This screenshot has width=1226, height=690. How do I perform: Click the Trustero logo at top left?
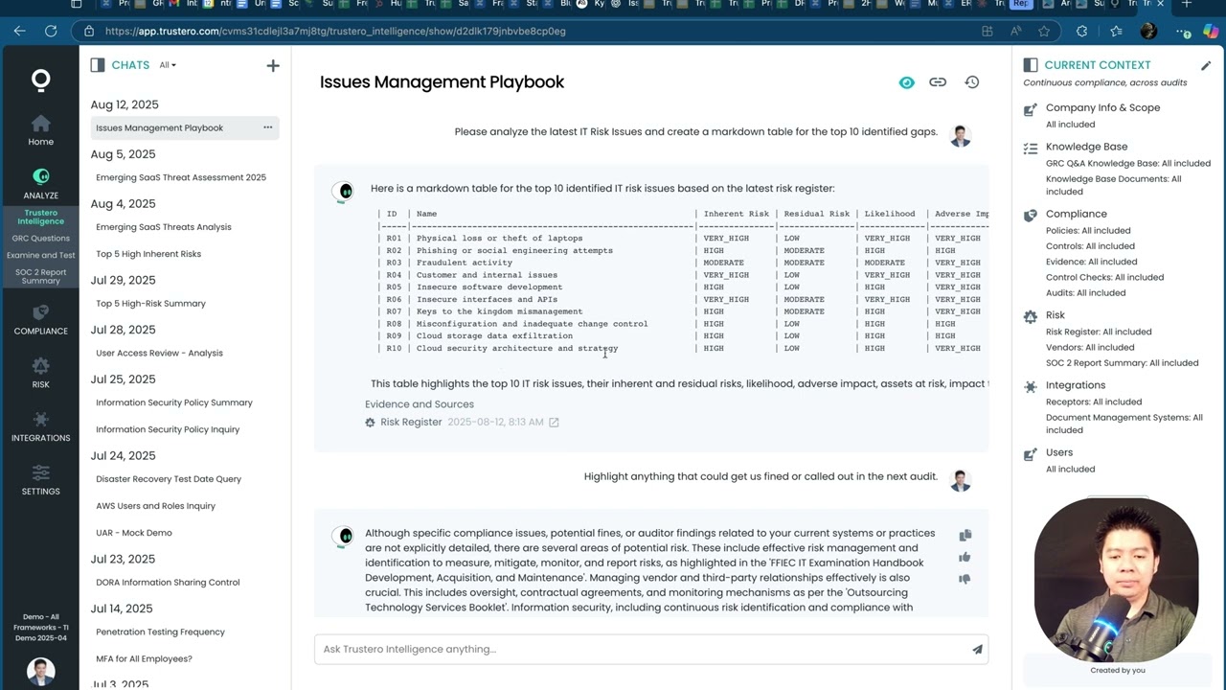click(40, 80)
